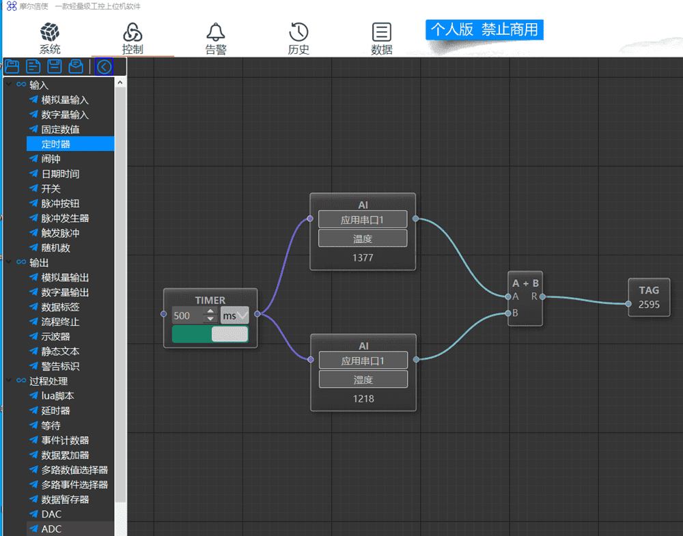Click the floppy disk save icon

[x=55, y=66]
